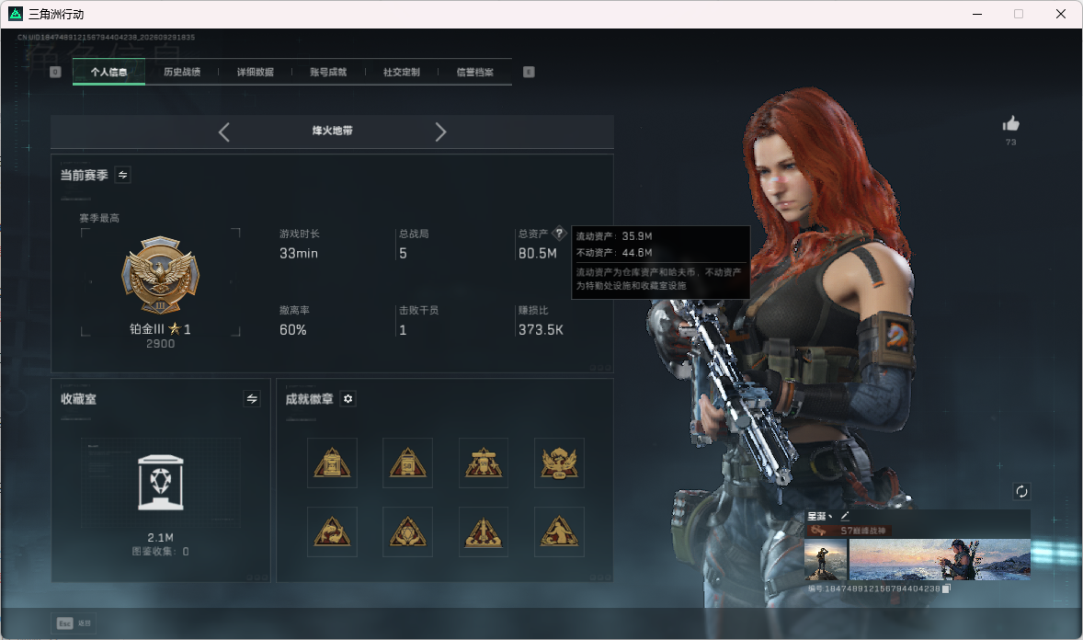
Task: Click the rotate character model icon
Action: 1021,491
